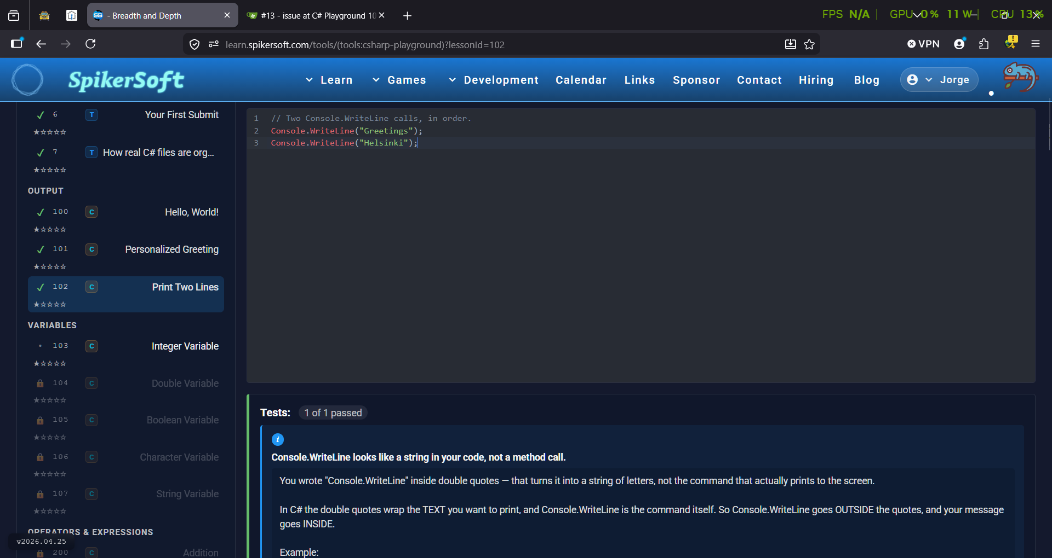Open the extension icon with yellow badge
The height and width of the screenshot is (558, 1052).
point(1011,43)
